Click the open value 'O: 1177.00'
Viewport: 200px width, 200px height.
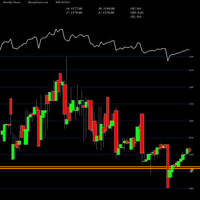[74, 8]
